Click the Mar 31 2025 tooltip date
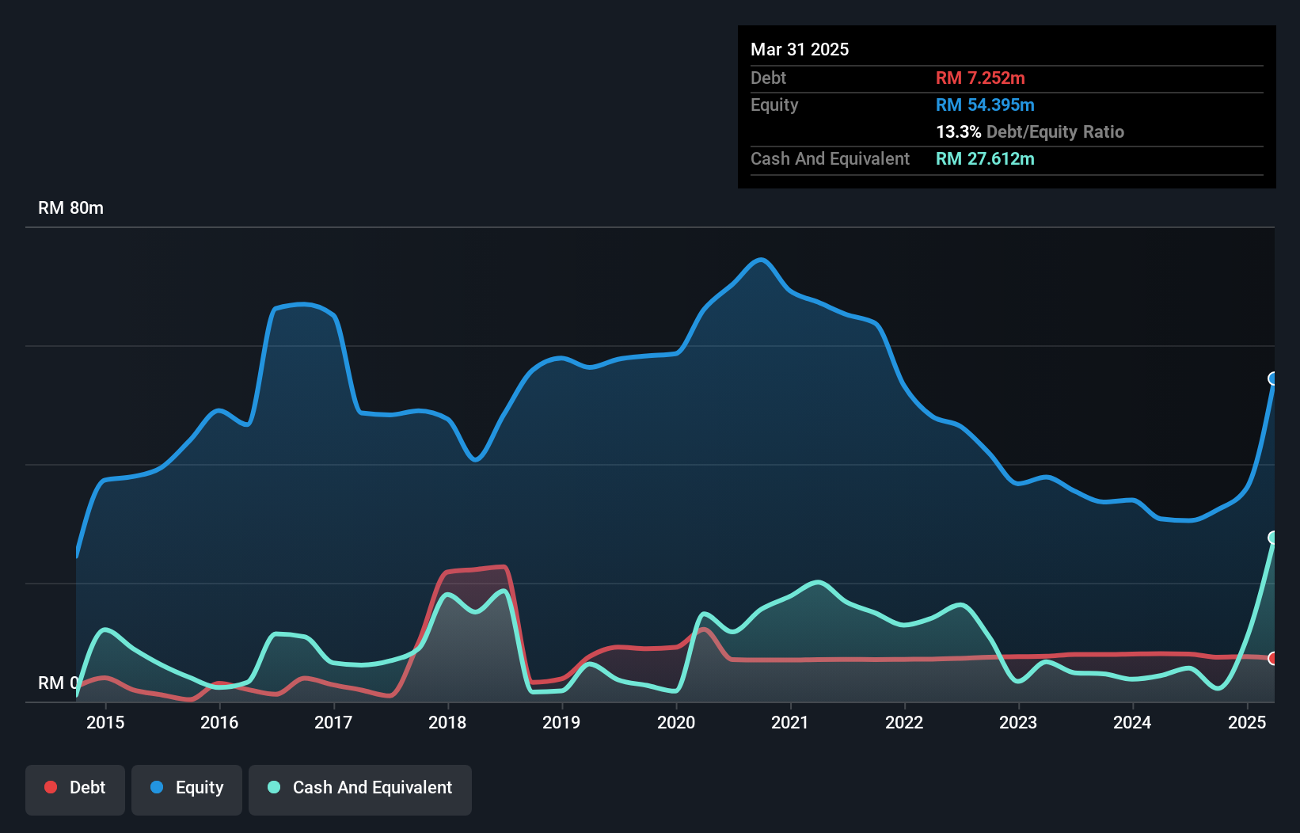The width and height of the screenshot is (1300, 833). click(800, 49)
